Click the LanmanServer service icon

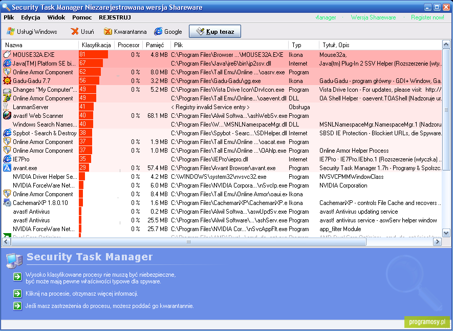click(x=6, y=107)
